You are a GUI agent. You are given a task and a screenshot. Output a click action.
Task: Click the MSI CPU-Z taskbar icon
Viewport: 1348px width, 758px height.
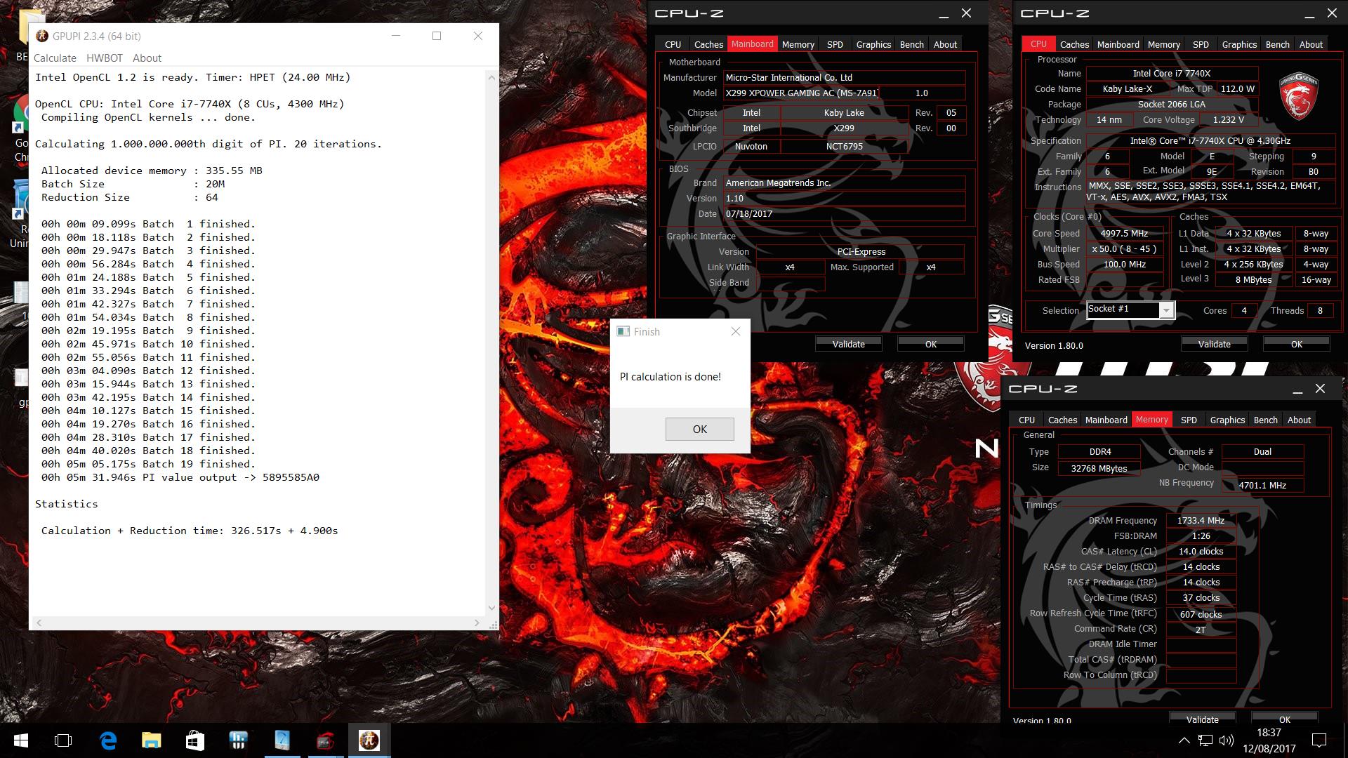tap(326, 740)
